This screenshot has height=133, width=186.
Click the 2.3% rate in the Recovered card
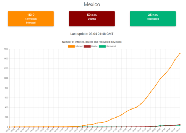[156, 15]
